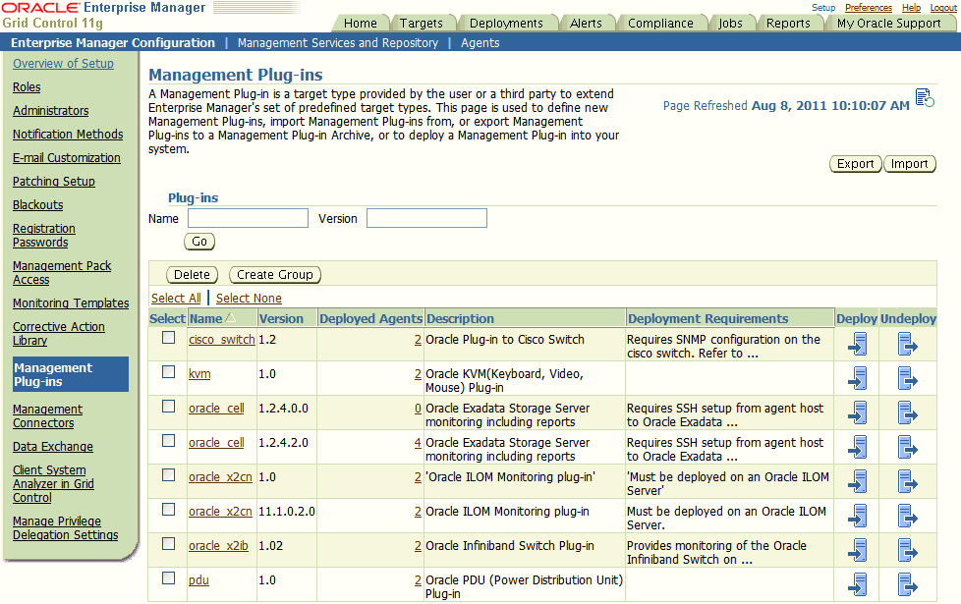
Task: Open the Setup link
Action: [823, 7]
